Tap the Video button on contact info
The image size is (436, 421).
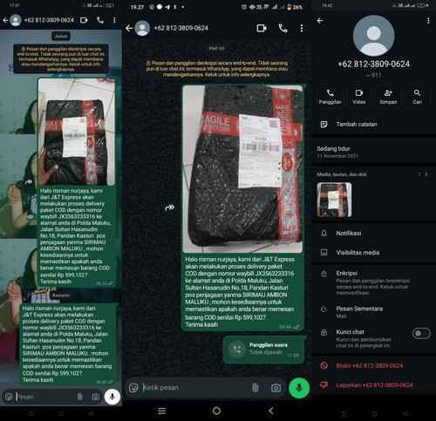(x=359, y=97)
